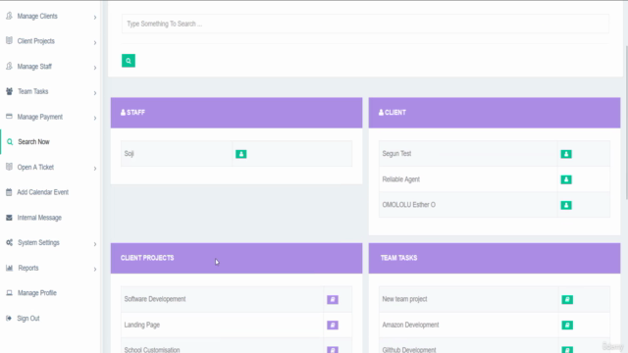Viewport: 628px width, 353px height.
Task: Select OMOLOLU Esther O client name
Action: [408, 205]
